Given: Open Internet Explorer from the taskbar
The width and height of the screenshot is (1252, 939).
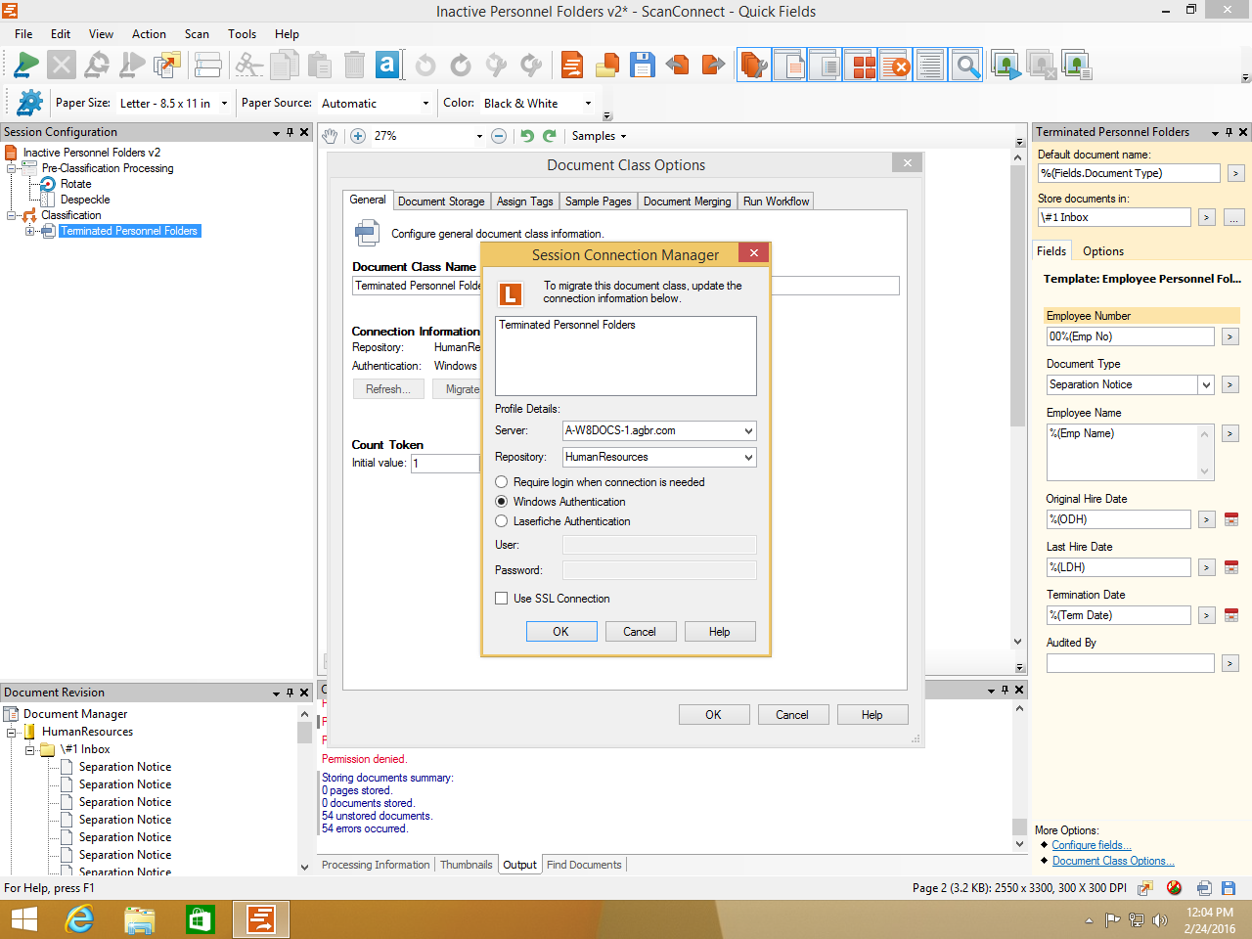Looking at the screenshot, I should click(x=79, y=919).
